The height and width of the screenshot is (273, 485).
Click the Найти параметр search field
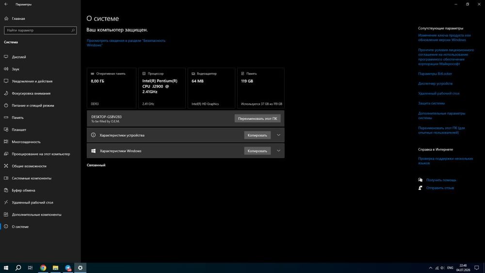[x=40, y=30]
